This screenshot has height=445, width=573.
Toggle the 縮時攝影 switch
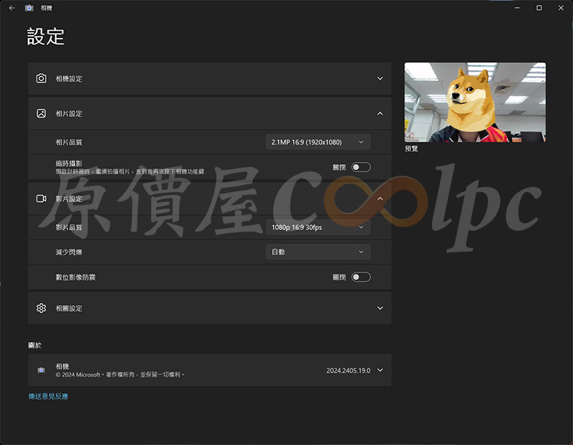361,167
